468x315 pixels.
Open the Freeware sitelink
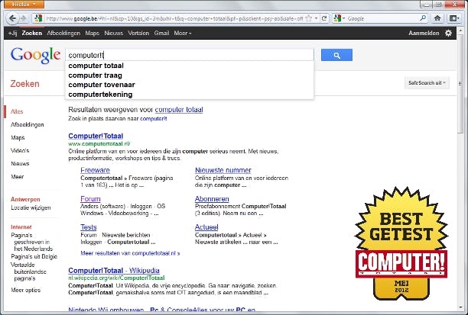(x=96, y=170)
